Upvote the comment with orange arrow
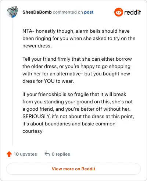This screenshot has height=181, width=147. 9,154
